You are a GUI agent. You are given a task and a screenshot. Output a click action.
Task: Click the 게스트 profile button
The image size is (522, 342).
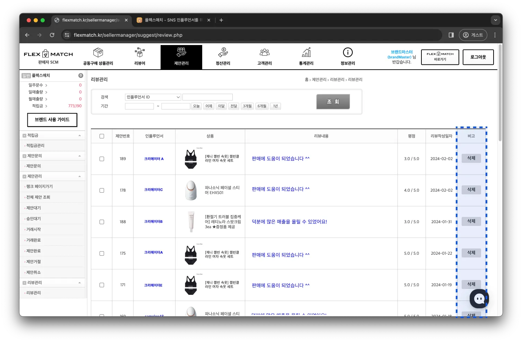tap(473, 35)
